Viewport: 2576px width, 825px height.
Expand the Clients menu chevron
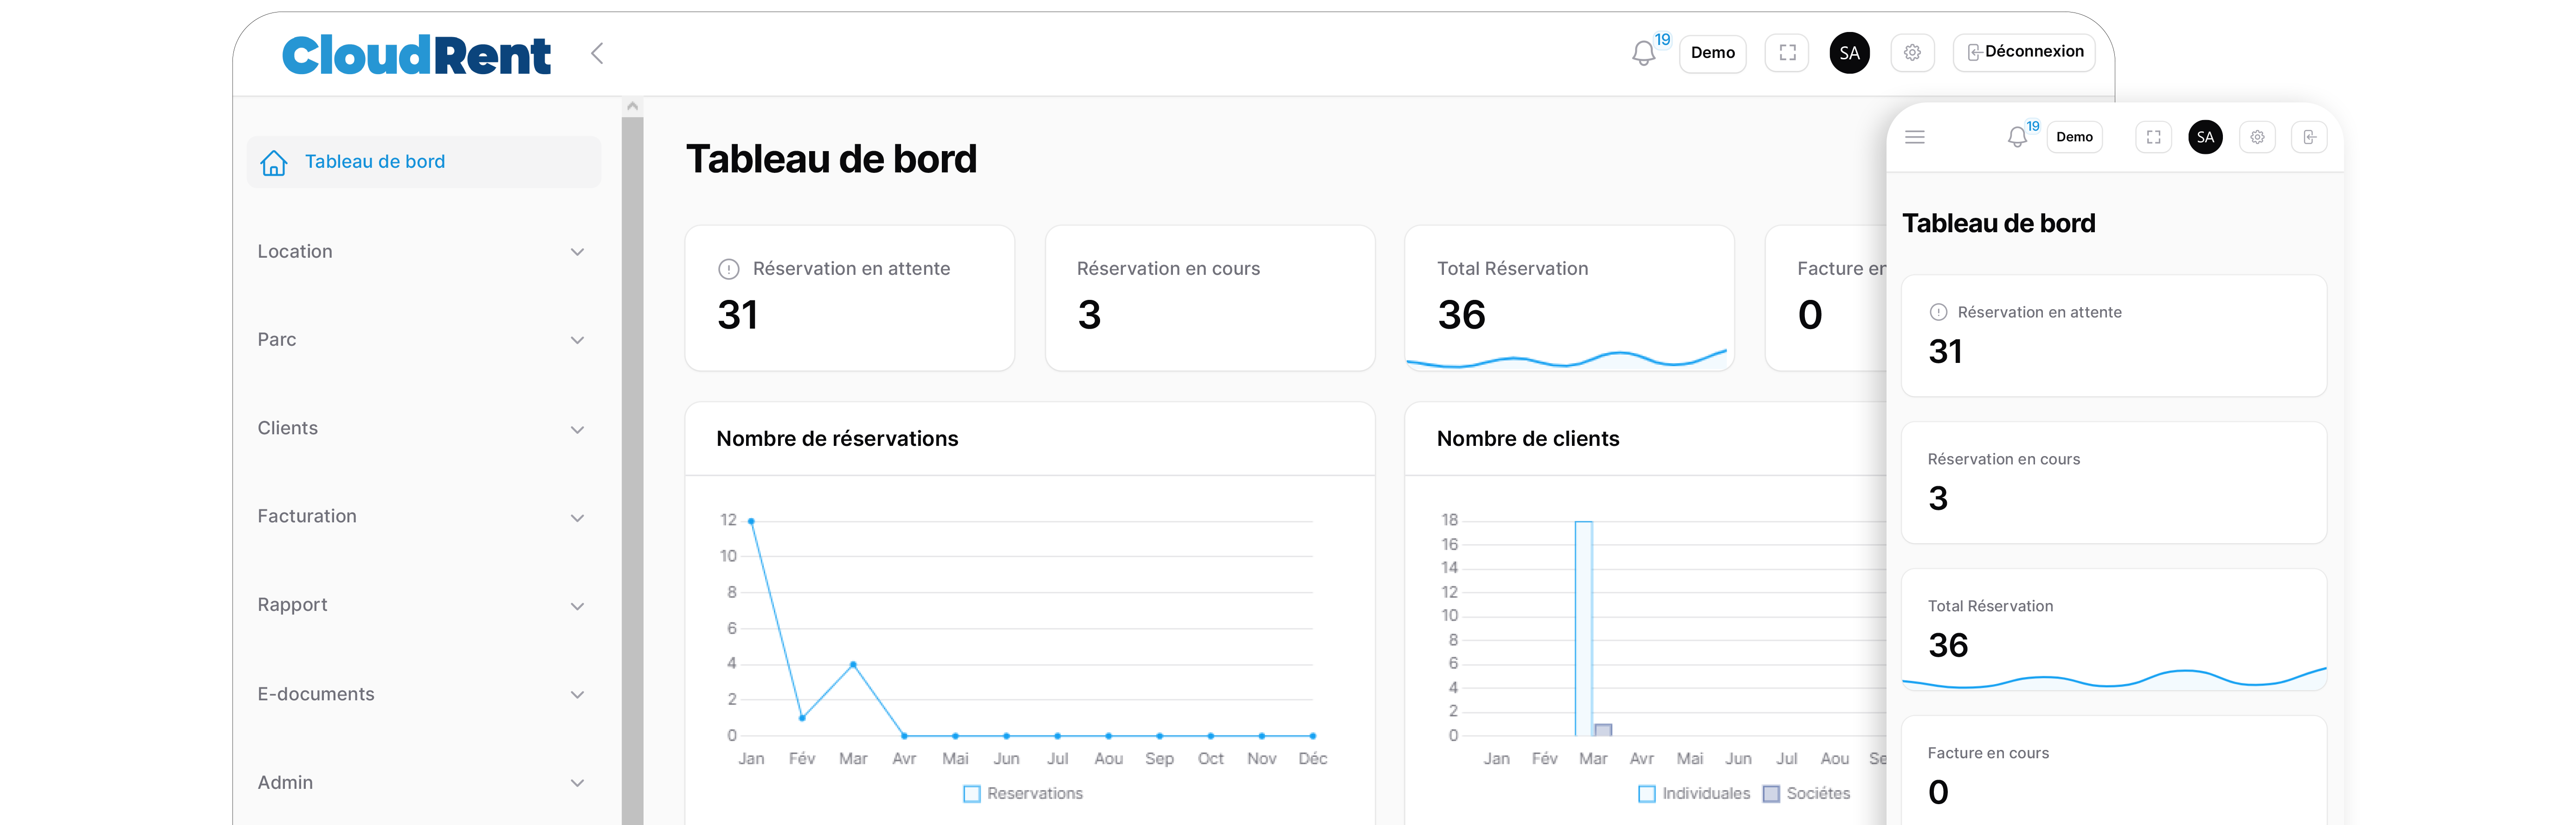[577, 430]
